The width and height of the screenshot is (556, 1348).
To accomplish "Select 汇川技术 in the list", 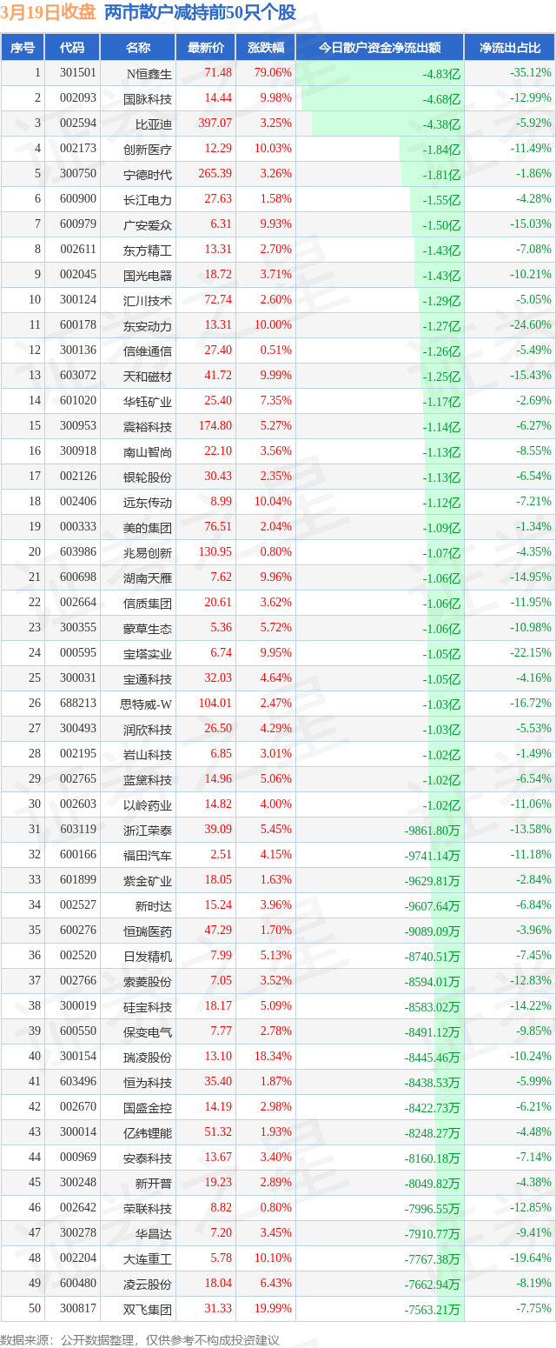I will tap(148, 300).
